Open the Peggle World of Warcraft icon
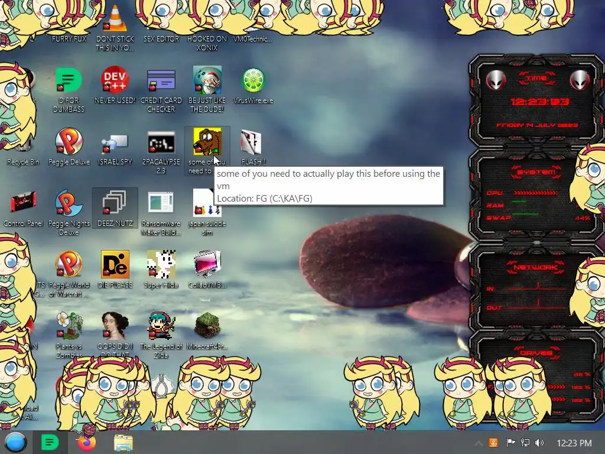 pos(69,264)
